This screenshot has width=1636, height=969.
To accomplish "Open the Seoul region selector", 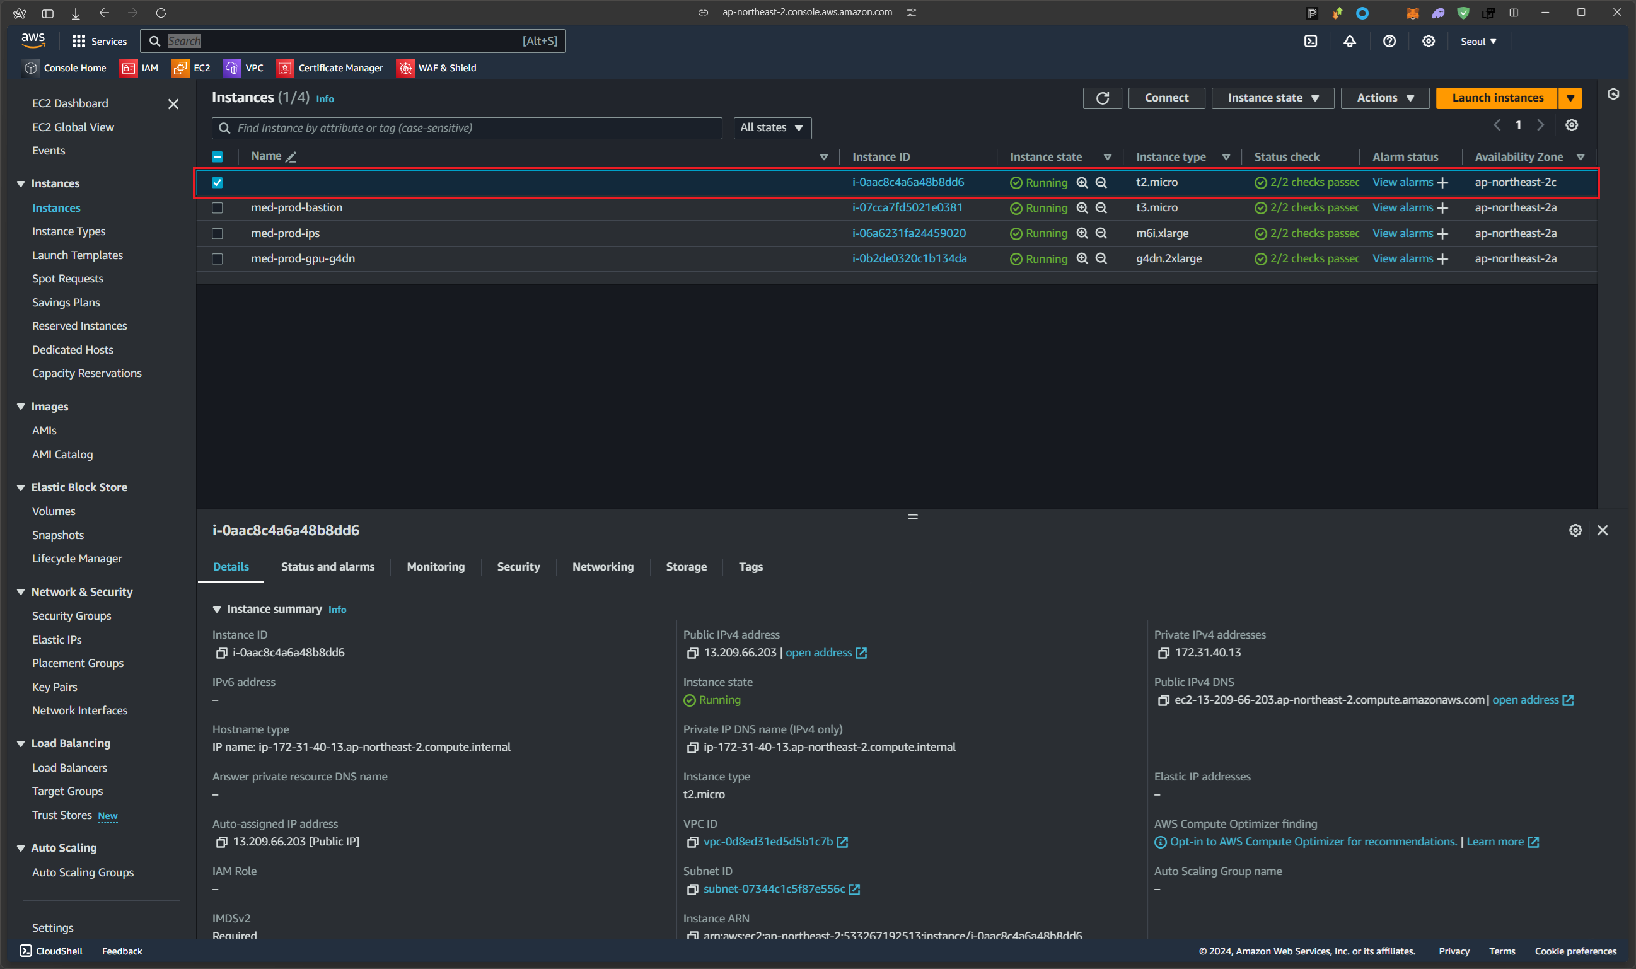I will click(x=1478, y=41).
